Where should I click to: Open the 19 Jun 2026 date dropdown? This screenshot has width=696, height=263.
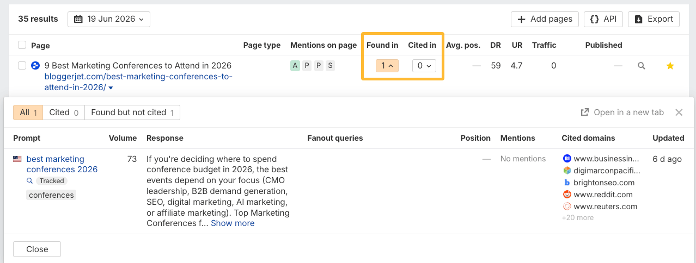point(109,19)
